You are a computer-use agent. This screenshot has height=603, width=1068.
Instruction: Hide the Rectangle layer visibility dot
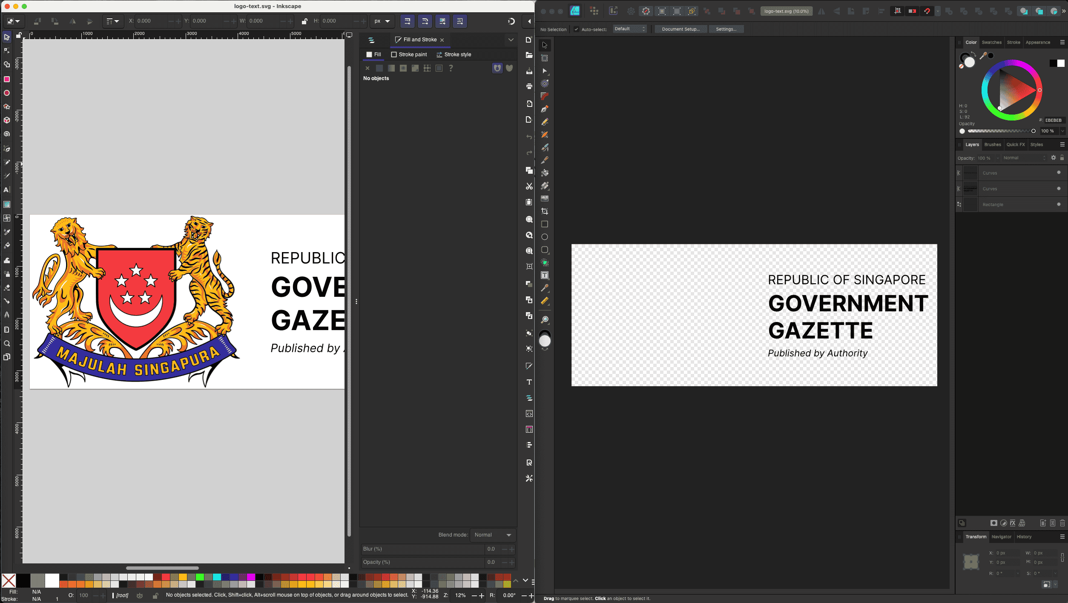click(1059, 204)
